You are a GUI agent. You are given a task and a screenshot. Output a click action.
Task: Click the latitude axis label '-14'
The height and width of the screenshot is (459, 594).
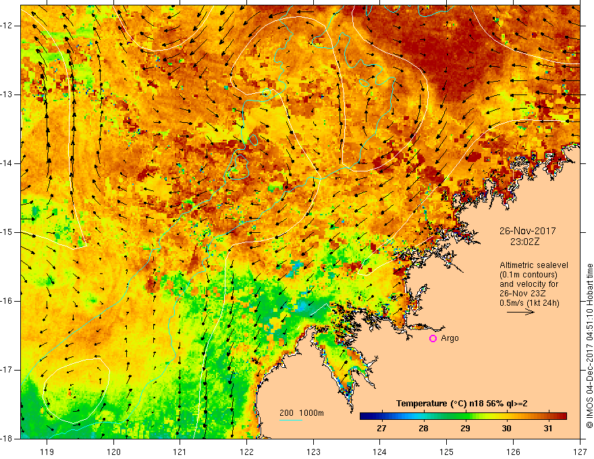pos(7,163)
